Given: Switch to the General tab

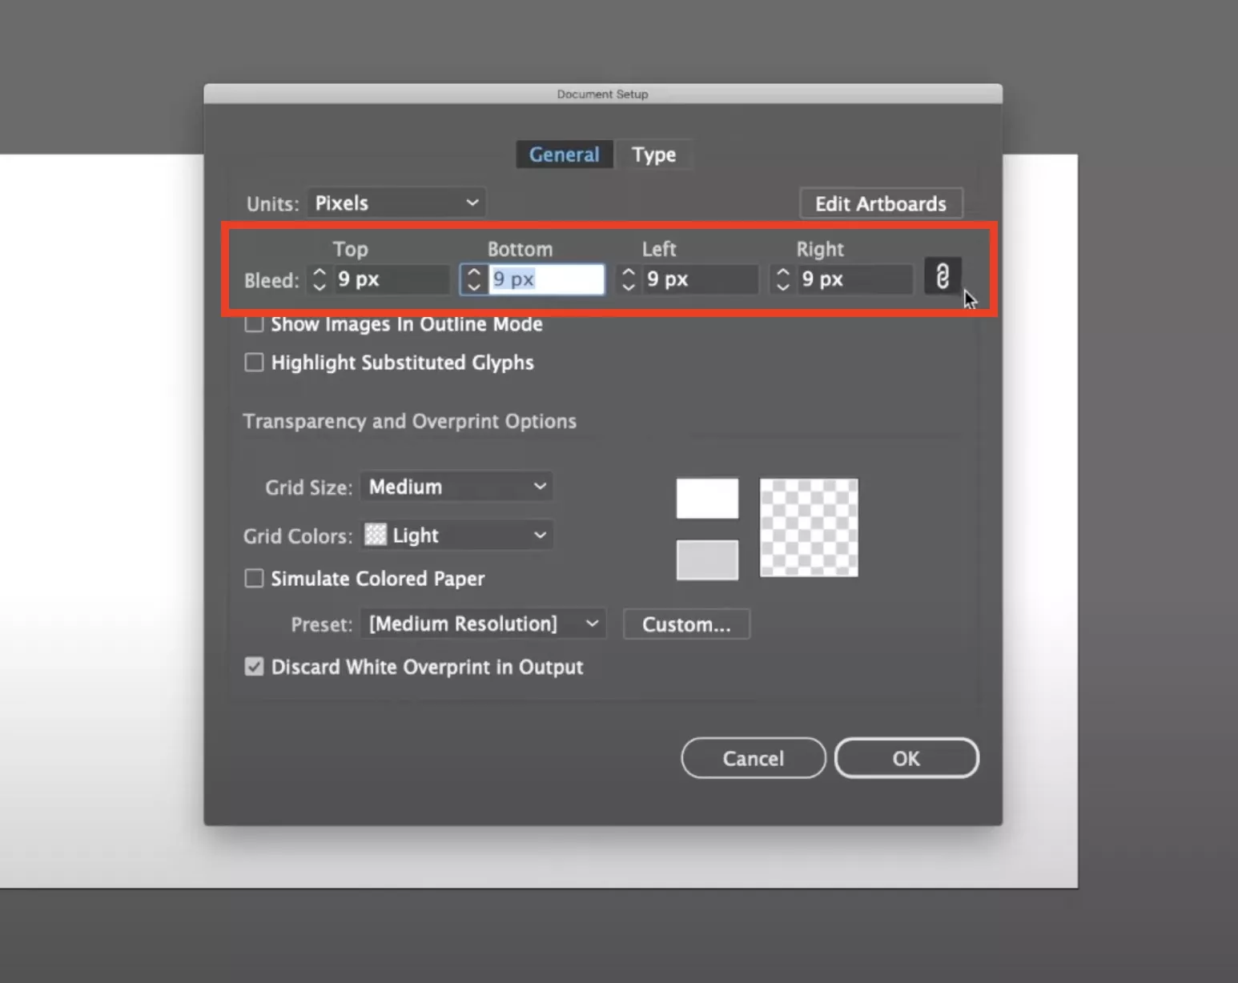Looking at the screenshot, I should [564, 154].
